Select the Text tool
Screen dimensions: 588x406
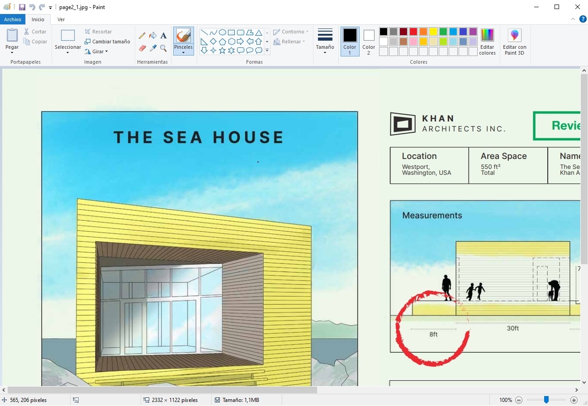pos(163,36)
